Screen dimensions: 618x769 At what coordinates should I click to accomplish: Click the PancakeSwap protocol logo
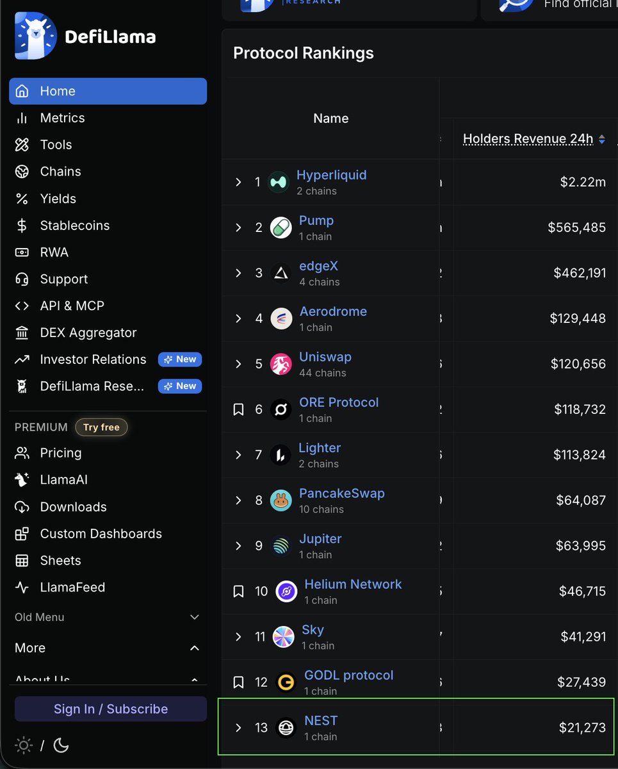[x=281, y=500]
